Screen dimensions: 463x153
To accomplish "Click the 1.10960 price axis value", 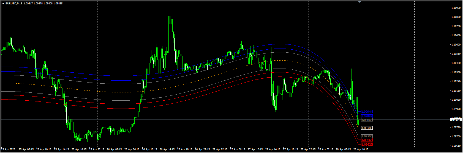I will click(x=456, y=8).
